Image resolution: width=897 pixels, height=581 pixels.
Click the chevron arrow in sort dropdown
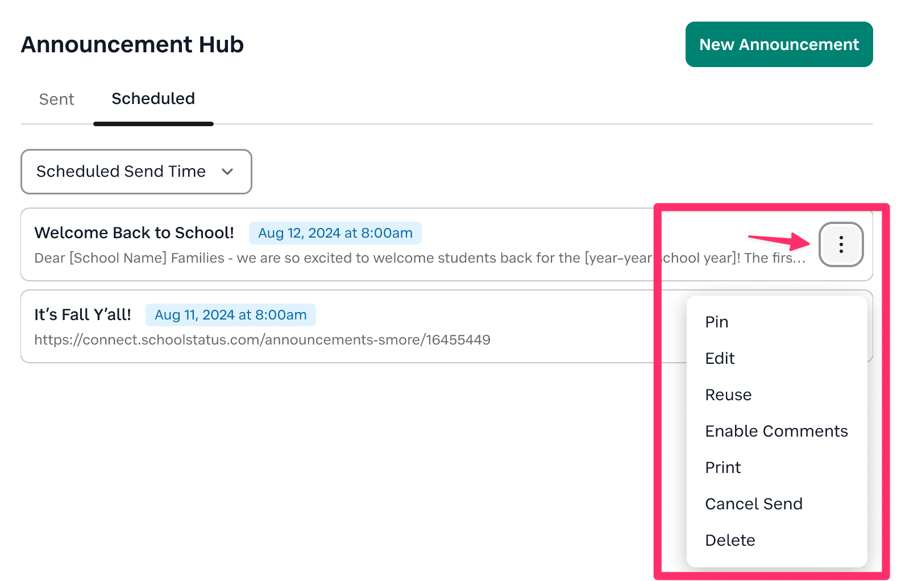[x=227, y=172]
